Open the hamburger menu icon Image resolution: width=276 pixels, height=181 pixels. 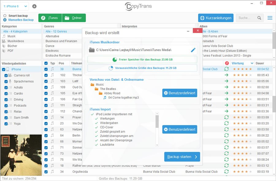point(270,18)
